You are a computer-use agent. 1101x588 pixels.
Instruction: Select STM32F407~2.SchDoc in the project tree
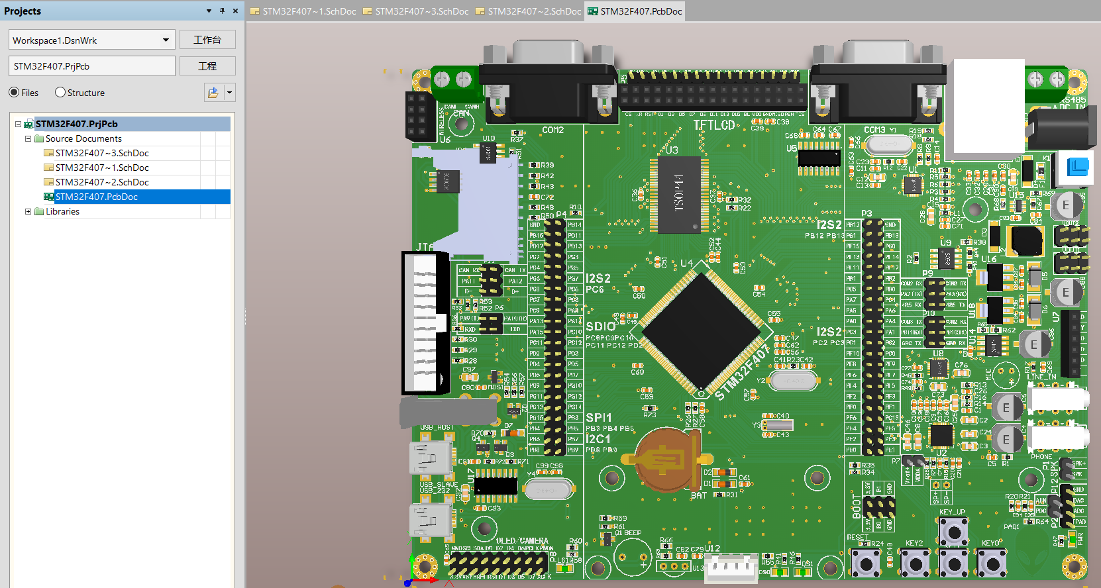tap(102, 182)
